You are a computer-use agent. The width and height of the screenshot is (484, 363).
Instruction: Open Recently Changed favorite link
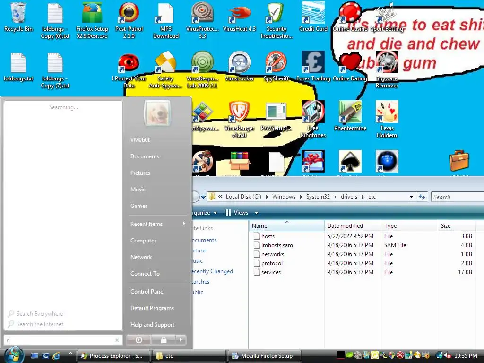212,271
